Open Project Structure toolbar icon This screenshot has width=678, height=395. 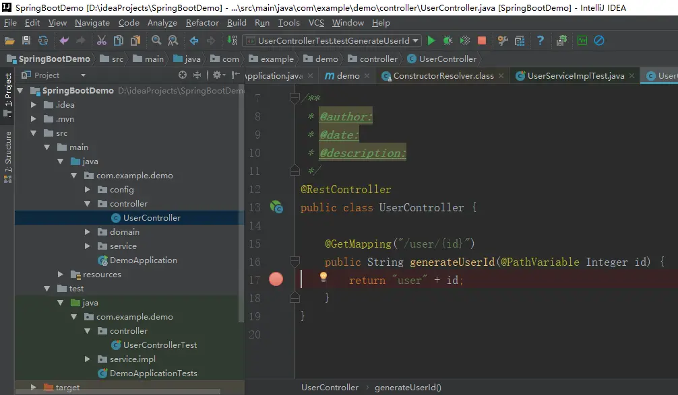pyautogui.click(x=520, y=40)
